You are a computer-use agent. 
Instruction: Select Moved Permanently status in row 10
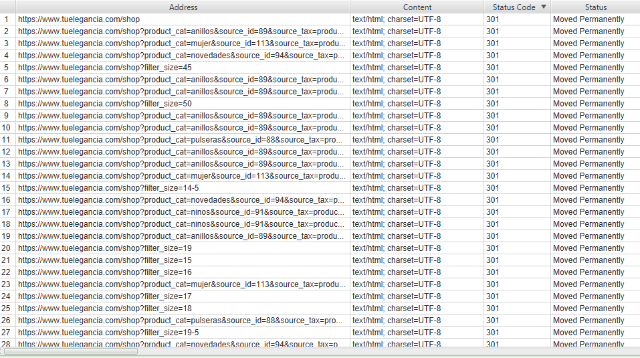[x=589, y=128]
